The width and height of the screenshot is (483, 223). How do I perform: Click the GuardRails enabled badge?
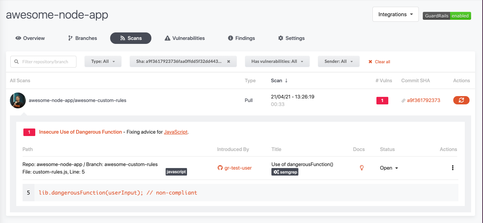pyautogui.click(x=447, y=16)
